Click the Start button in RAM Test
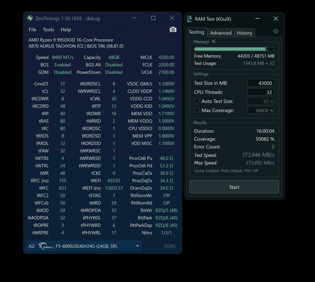 [x=234, y=187]
